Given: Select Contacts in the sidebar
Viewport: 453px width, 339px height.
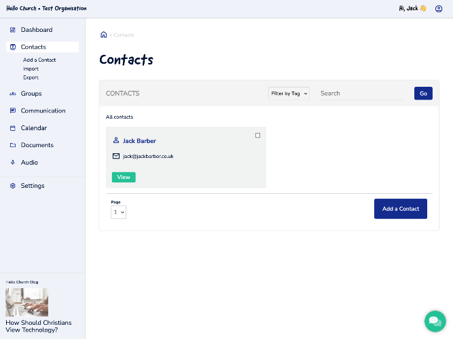Looking at the screenshot, I should (43, 47).
